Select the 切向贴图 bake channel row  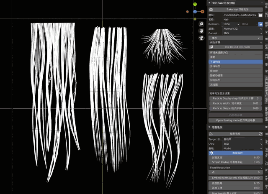pos(236,80)
